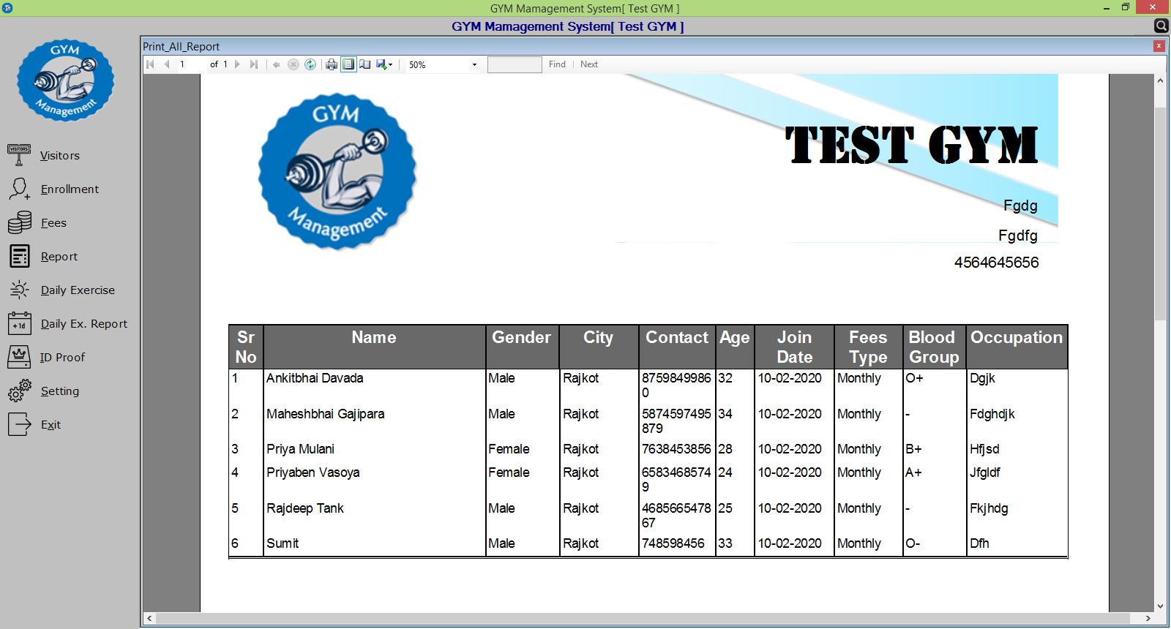This screenshot has width=1171, height=629.
Task: Go to previous report page
Action: [x=167, y=64]
